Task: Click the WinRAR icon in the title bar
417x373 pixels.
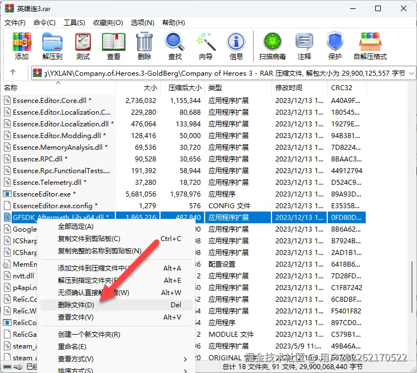Action: pyautogui.click(x=9, y=8)
